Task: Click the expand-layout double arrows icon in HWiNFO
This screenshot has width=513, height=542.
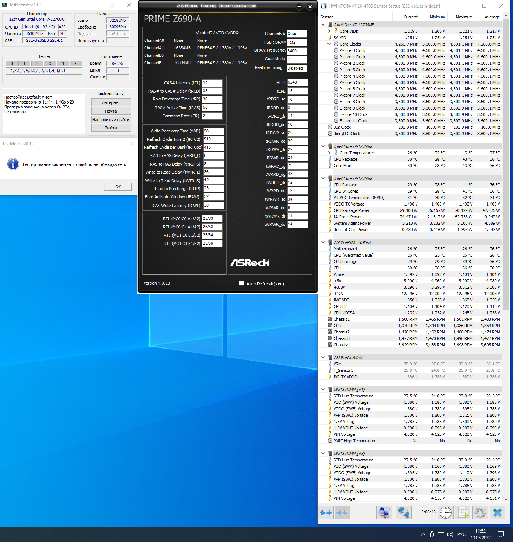Action: point(326,513)
